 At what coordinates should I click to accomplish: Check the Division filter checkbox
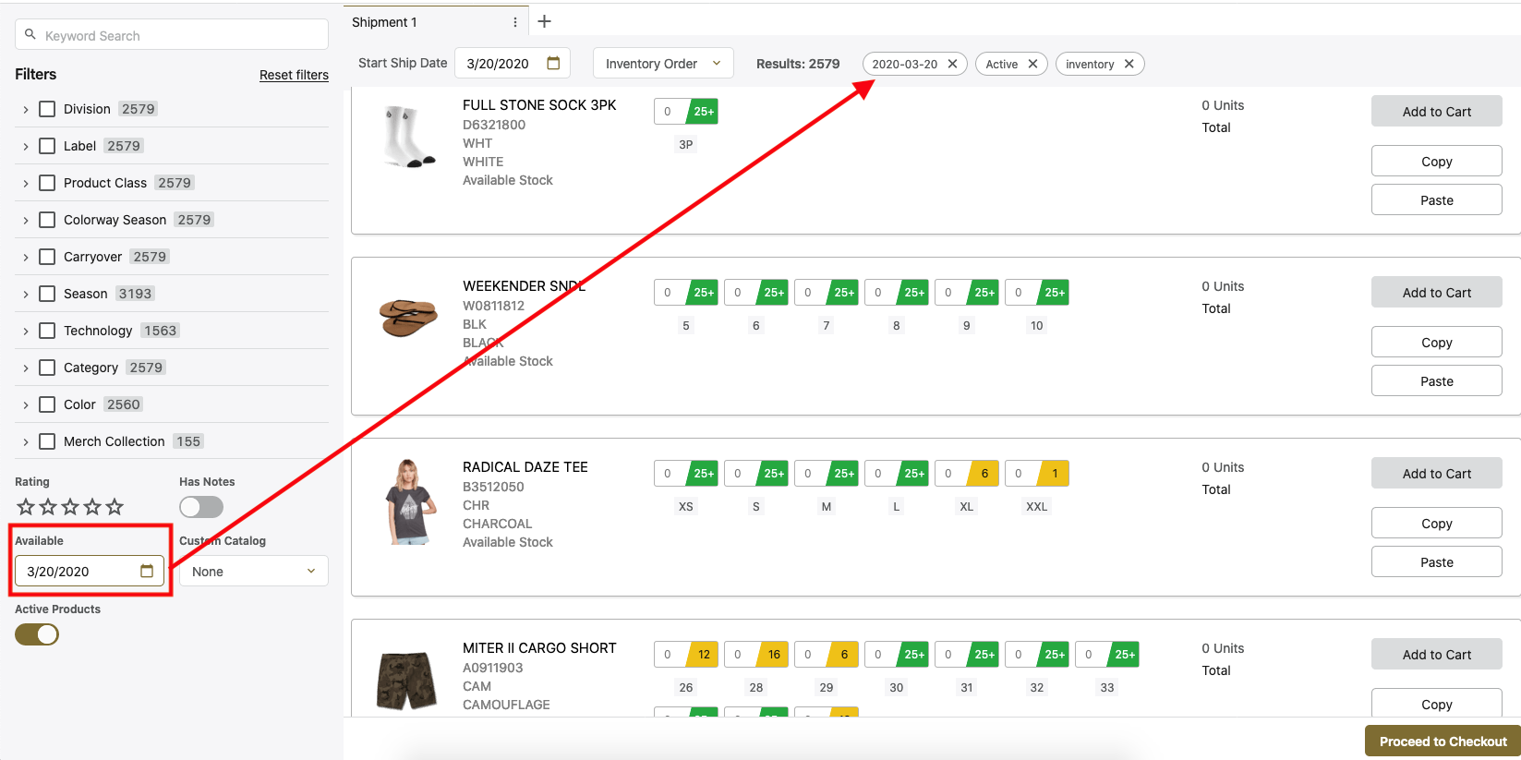tap(47, 109)
